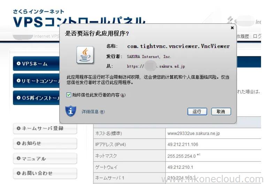
Task: Open お問い合わせ sidebar button
Action: [45, 173]
